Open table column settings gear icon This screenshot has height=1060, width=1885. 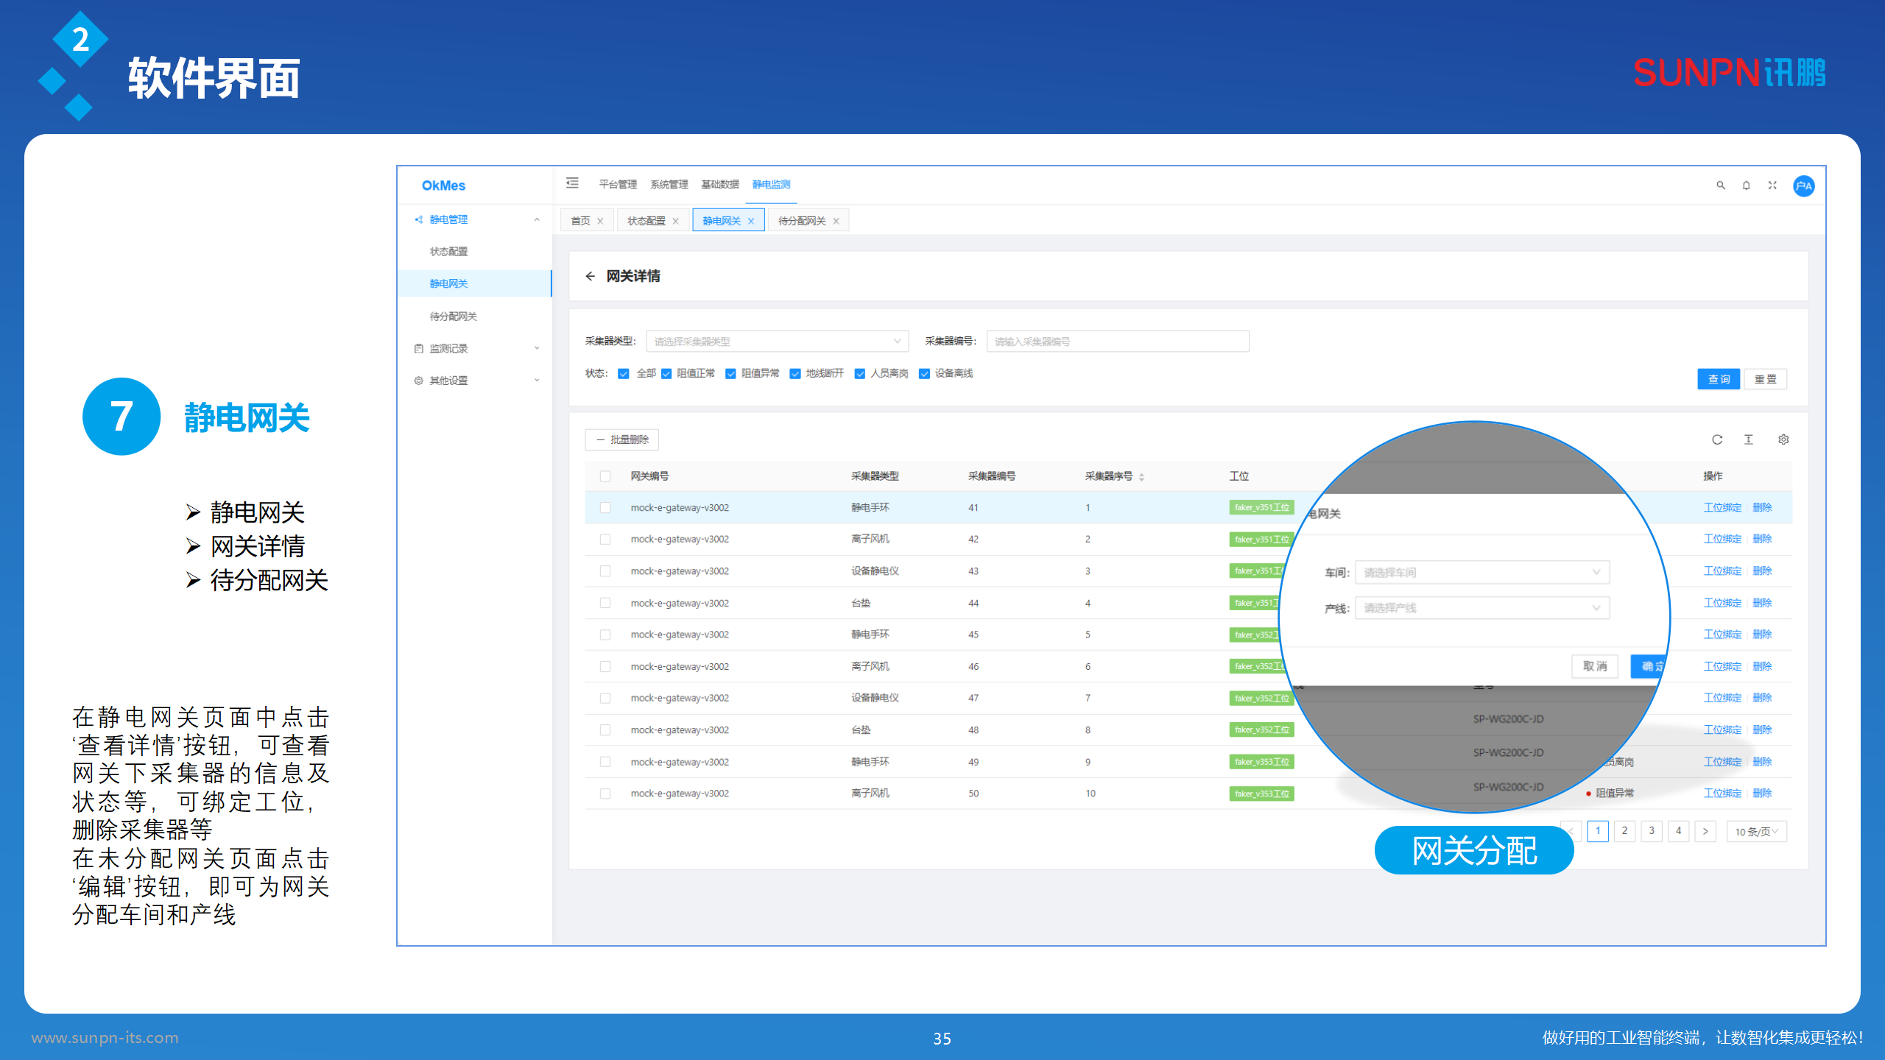(1783, 439)
